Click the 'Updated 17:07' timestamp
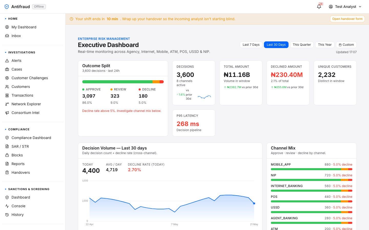The height and width of the screenshot is (230, 369). click(x=346, y=52)
